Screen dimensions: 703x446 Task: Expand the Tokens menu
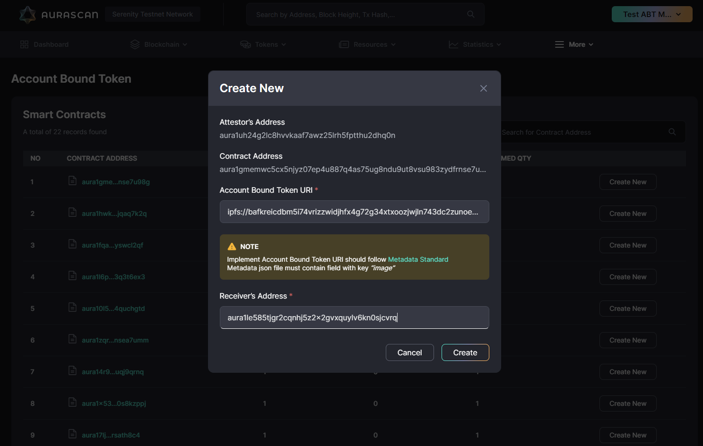(x=263, y=44)
